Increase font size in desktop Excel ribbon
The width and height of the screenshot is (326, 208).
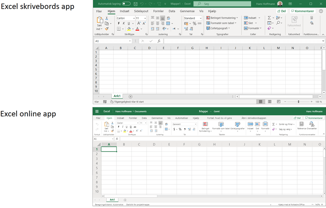(139, 24)
